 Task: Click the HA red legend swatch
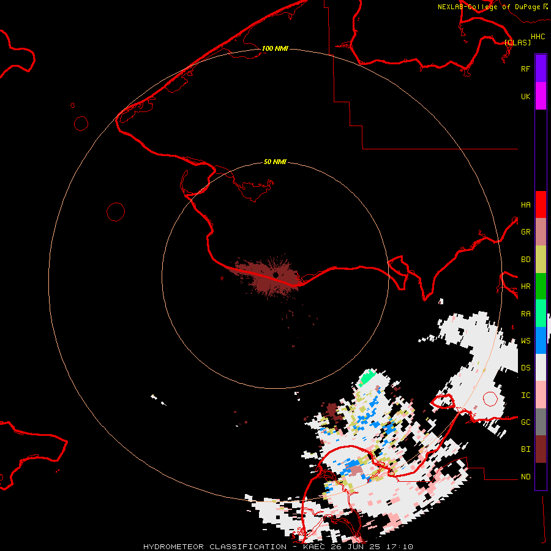pos(541,204)
